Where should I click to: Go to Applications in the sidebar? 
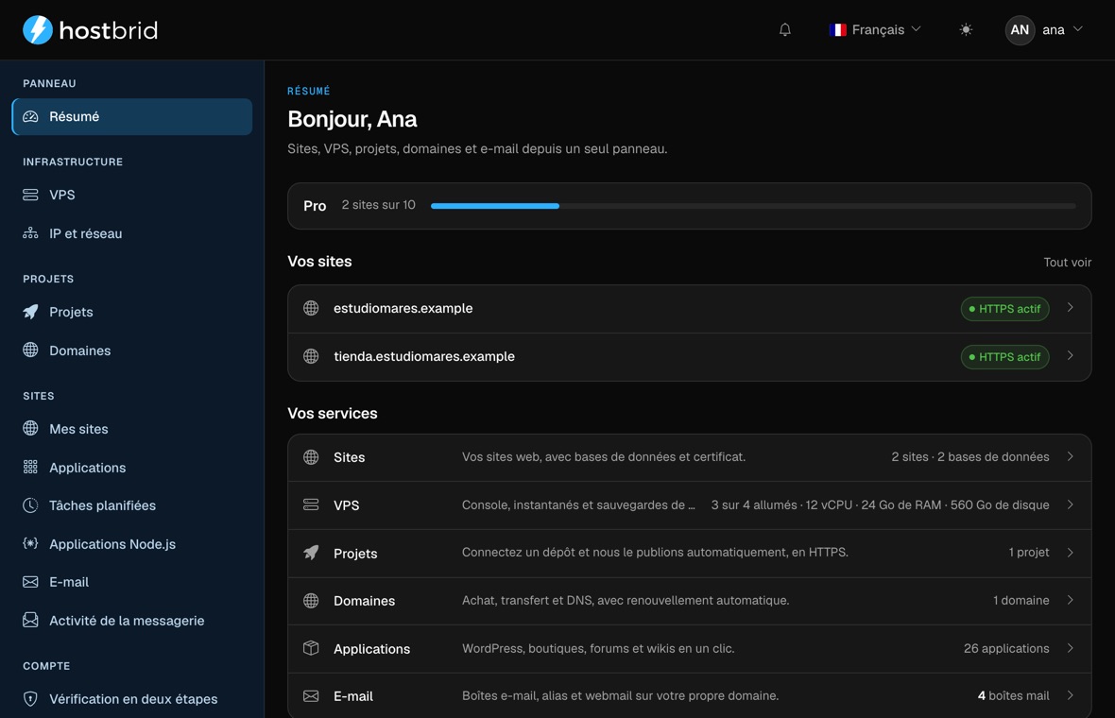132,467
